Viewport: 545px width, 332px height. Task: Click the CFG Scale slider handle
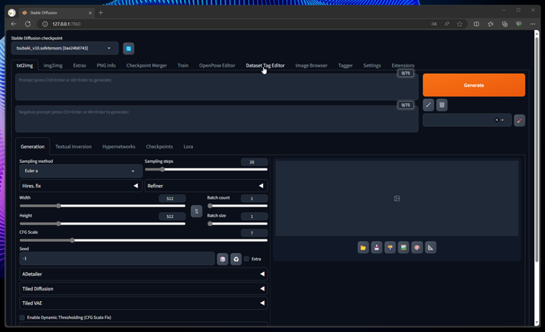point(72,241)
